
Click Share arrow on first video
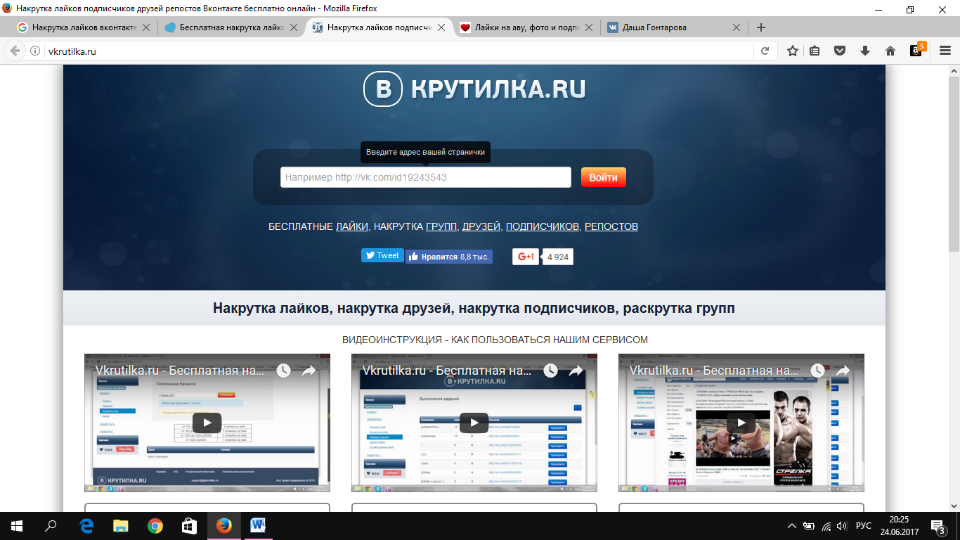click(x=309, y=371)
